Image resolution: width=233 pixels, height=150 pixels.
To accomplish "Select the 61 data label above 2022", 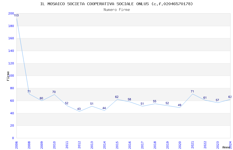I will tap(205, 98).
